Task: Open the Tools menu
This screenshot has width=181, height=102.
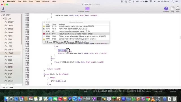Action: click(x=38, y=1)
